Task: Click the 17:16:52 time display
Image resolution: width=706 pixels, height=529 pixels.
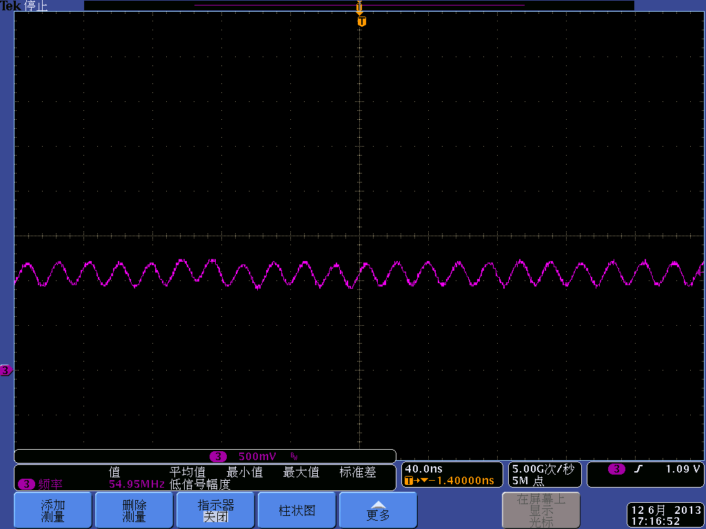Action: [656, 521]
